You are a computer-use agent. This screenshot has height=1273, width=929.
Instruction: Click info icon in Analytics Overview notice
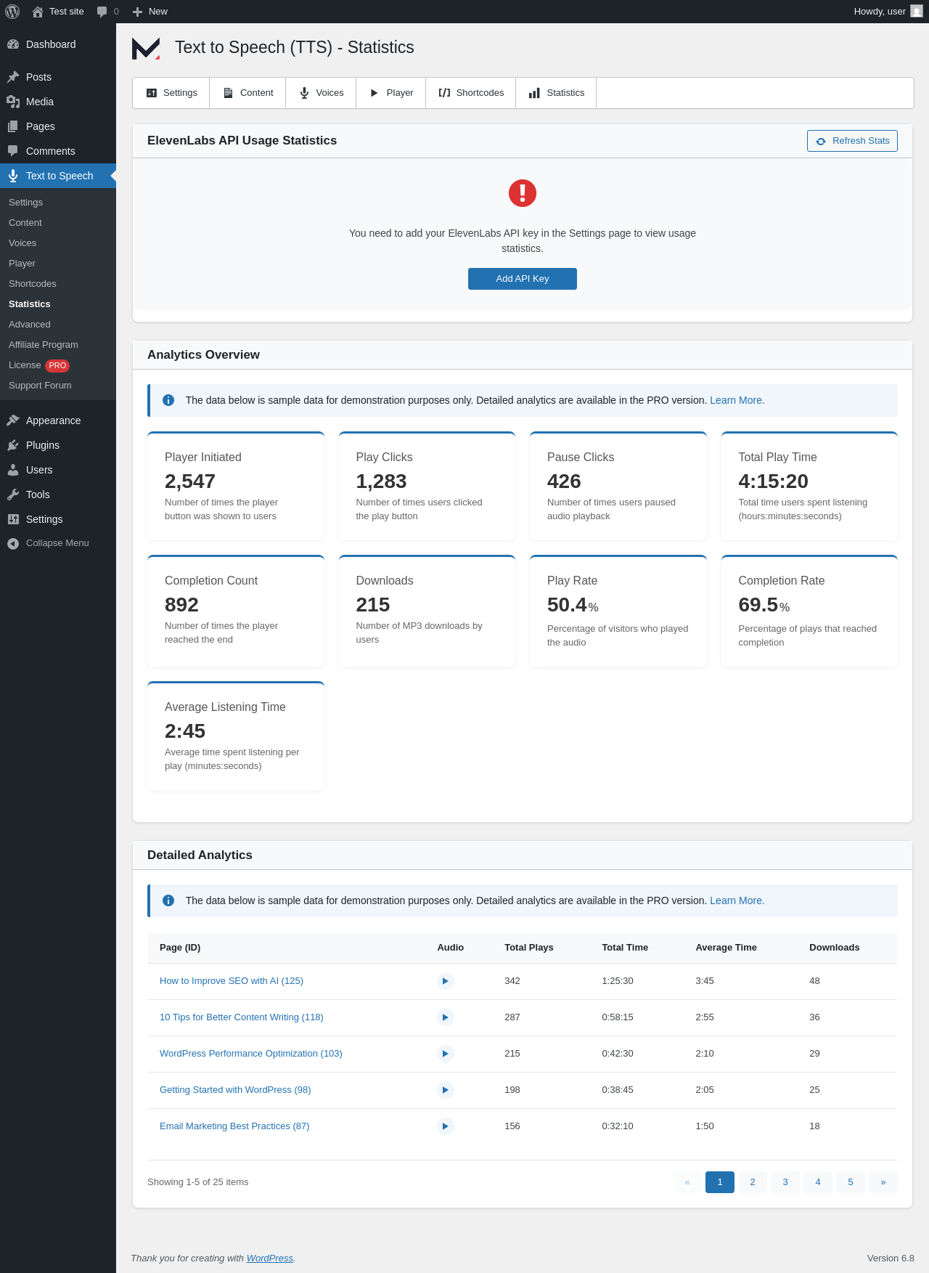tap(168, 400)
